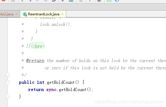
Task: Click the return keyword in method body
Action: tap(36, 90)
